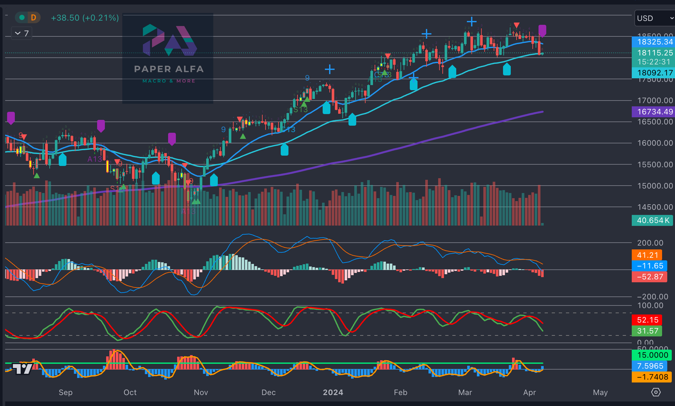The image size is (675, 406).
Task: Open chart settings gear icon
Action: pos(656,392)
